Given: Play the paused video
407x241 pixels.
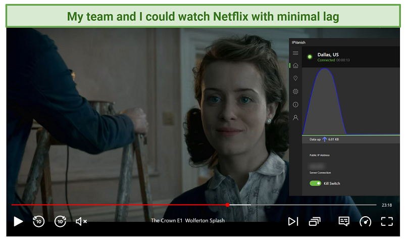Looking at the screenshot, I should (18, 221).
